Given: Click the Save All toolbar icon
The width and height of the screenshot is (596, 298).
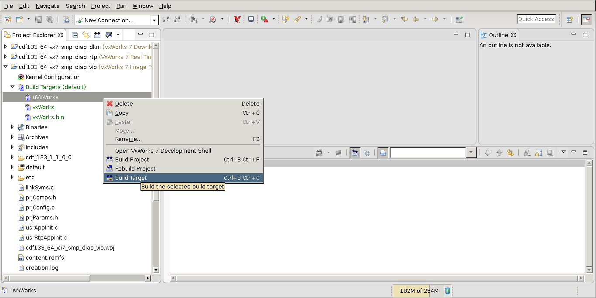Looking at the screenshot, I should pyautogui.click(x=50, y=20).
